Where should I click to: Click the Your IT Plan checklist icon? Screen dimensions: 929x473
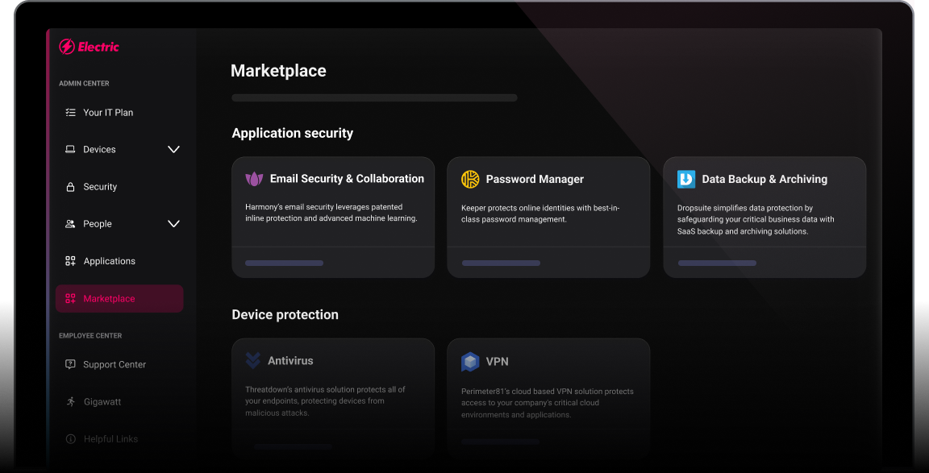pos(70,113)
